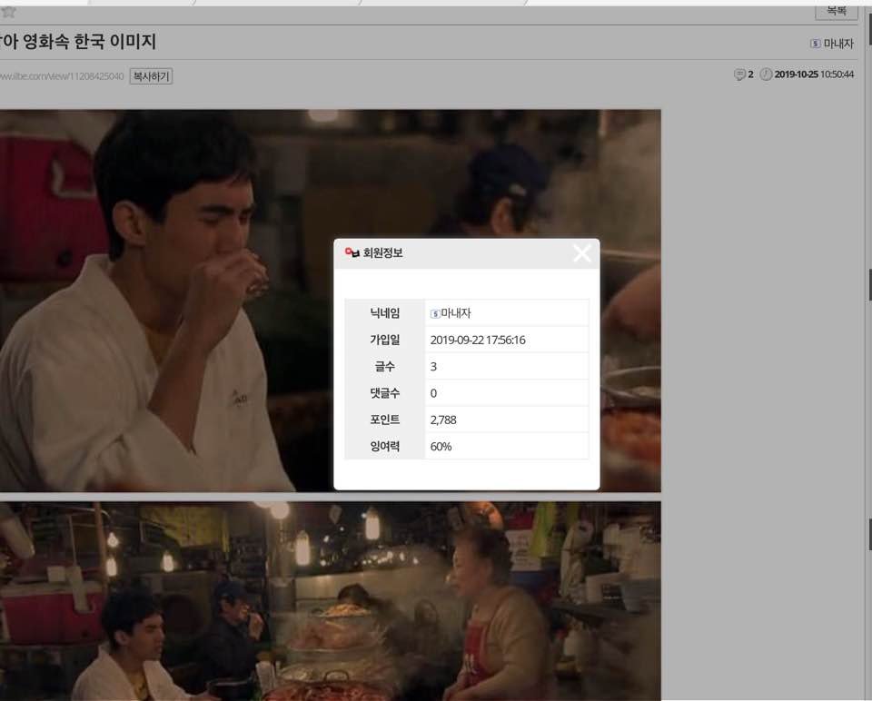872x701 pixels.
Task: Open the author 마내자 profile link in the post header
Action: coord(837,44)
